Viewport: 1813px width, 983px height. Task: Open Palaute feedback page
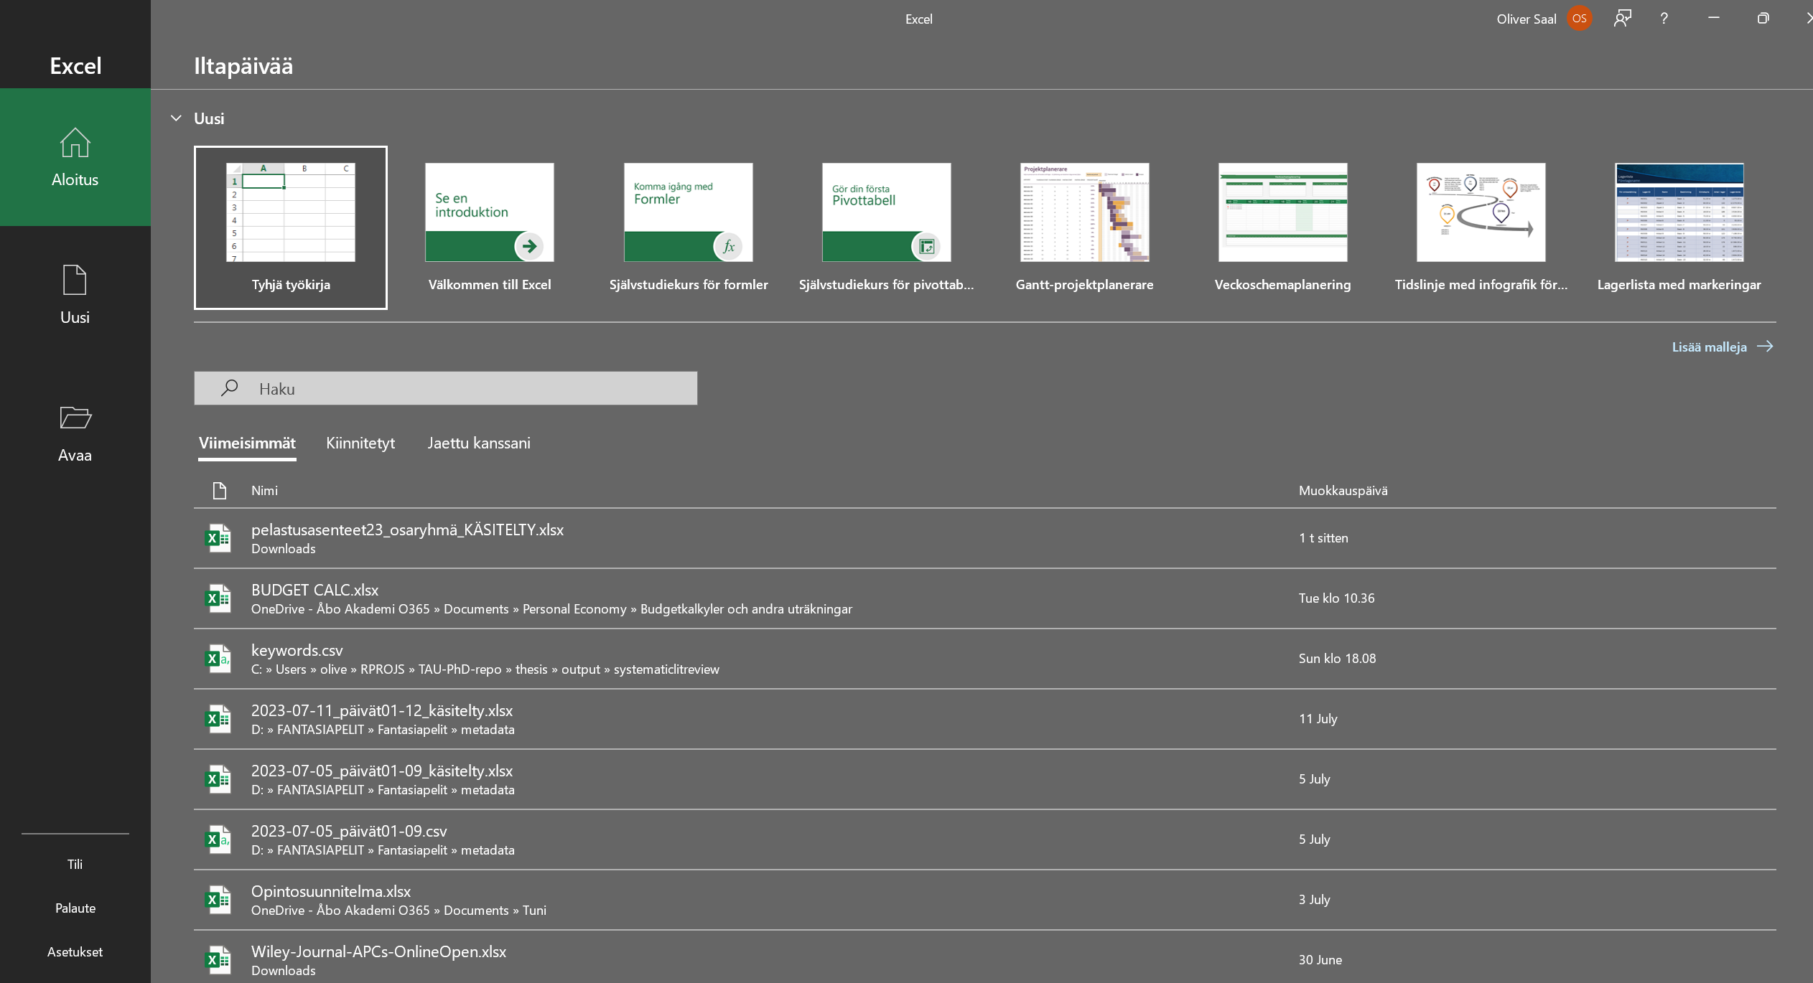[x=75, y=908]
